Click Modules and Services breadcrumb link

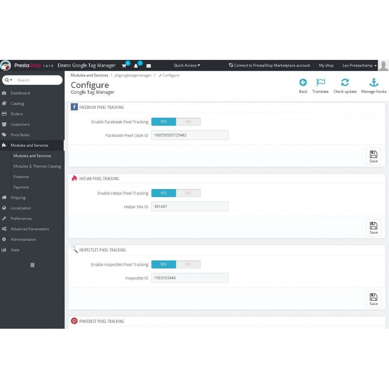(89, 75)
